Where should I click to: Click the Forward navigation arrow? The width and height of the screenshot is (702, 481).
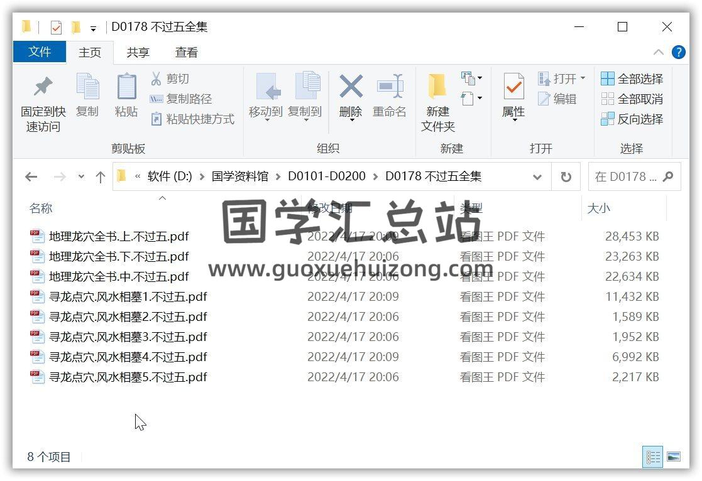pos(60,176)
